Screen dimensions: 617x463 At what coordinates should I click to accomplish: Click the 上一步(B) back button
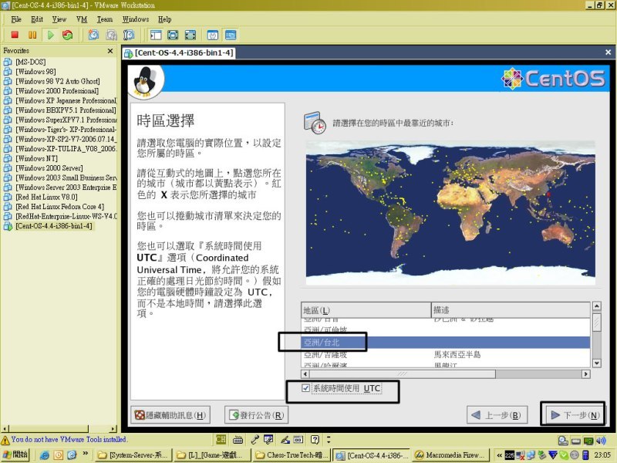point(497,415)
